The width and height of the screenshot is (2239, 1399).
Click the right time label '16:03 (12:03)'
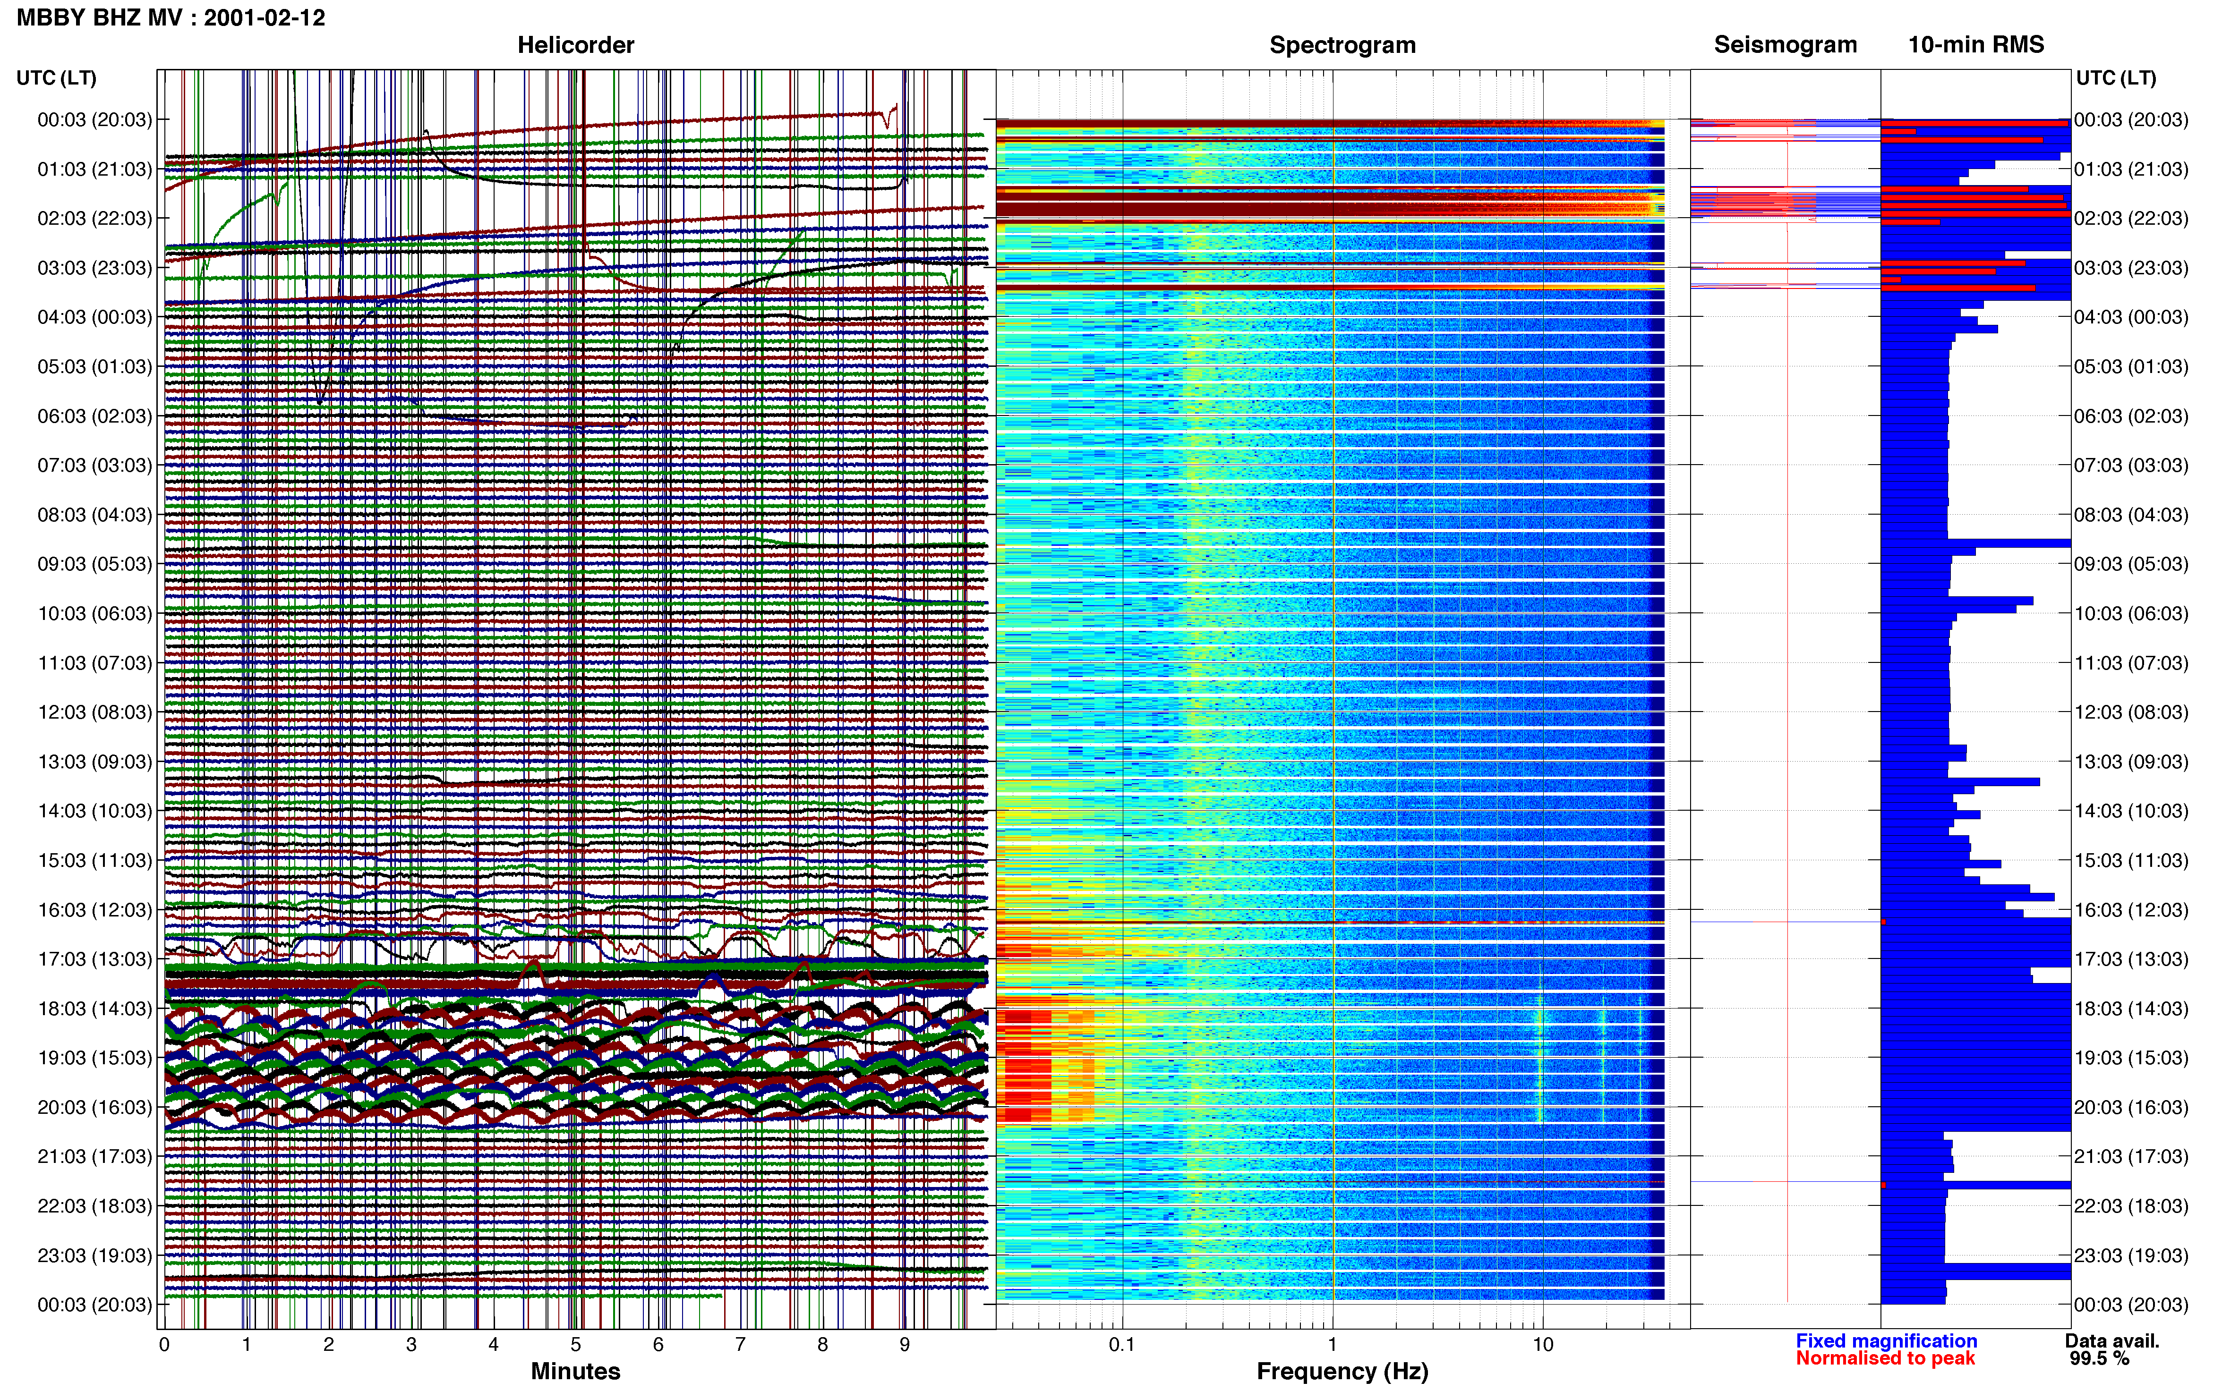click(x=2131, y=909)
